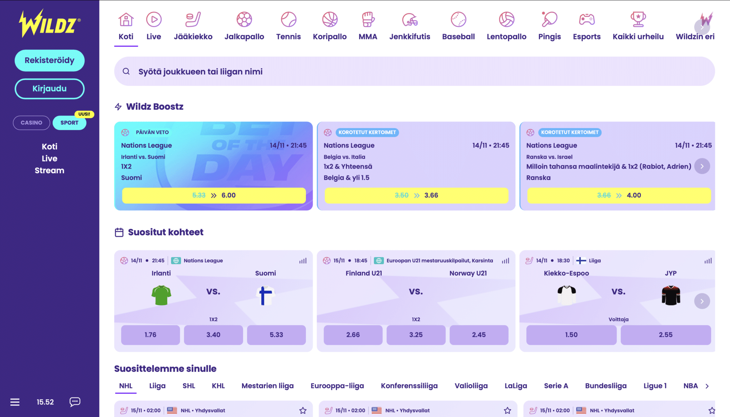Open the Jääkiekko hockey icon
Screen dimensions: 730x417
pyautogui.click(x=193, y=20)
